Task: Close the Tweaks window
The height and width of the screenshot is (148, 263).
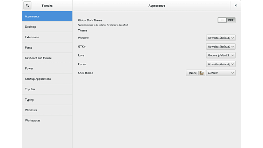Action: (235, 6)
